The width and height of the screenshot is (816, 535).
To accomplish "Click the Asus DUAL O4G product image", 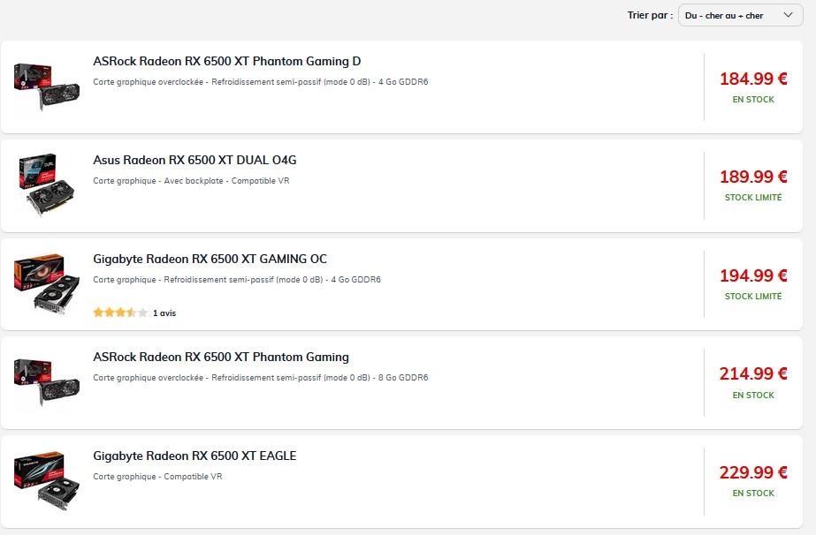I will (46, 184).
